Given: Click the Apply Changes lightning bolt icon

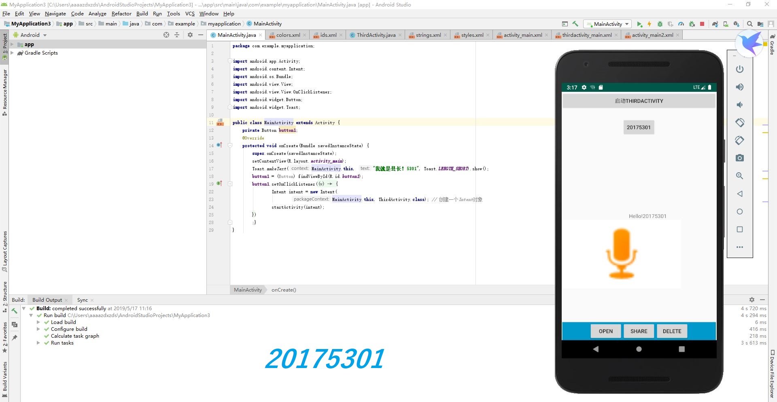Looking at the screenshot, I should pyautogui.click(x=649, y=24).
